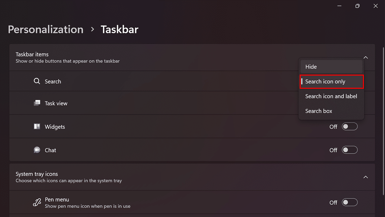Screen dimensions: 385x217
Task: Switch on the Pen menu toggle
Action: (349, 203)
